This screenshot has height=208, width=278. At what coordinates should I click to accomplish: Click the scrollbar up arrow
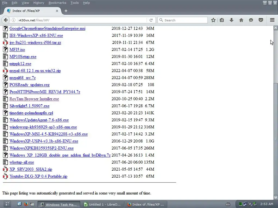pyautogui.click(x=276, y=28)
